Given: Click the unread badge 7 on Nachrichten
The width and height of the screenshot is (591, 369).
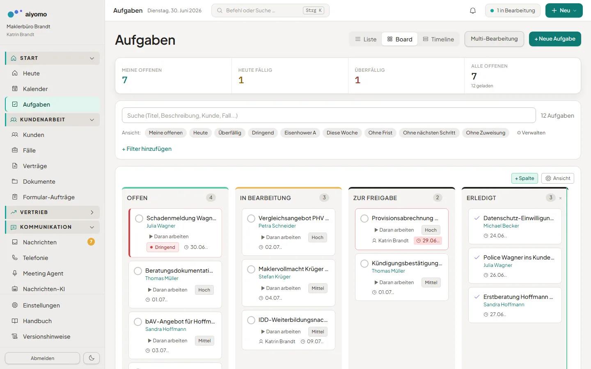Looking at the screenshot, I should [91, 242].
